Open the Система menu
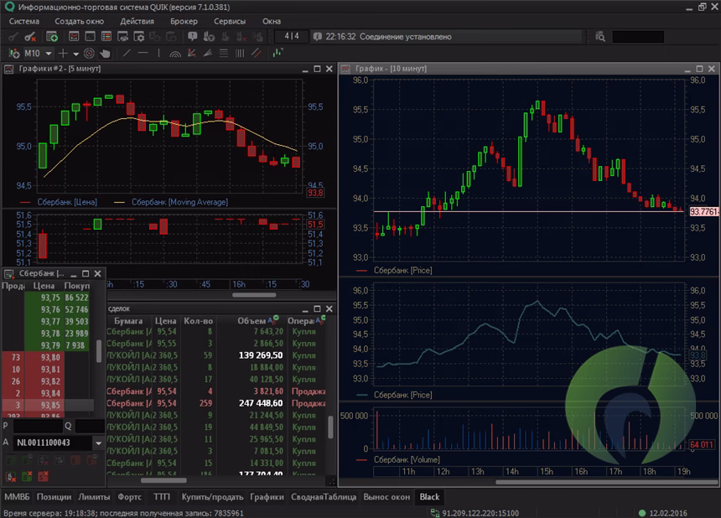The height and width of the screenshot is (518, 721). 24,21
